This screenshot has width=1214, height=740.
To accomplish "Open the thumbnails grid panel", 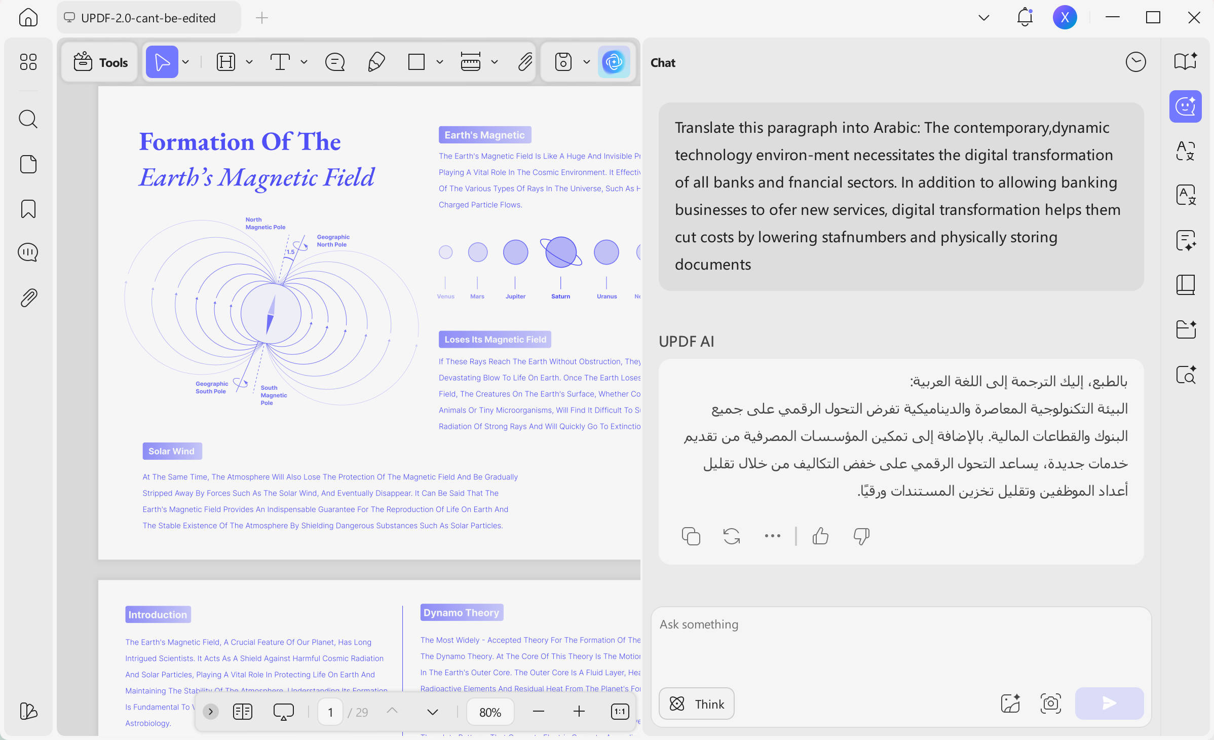I will (x=28, y=62).
